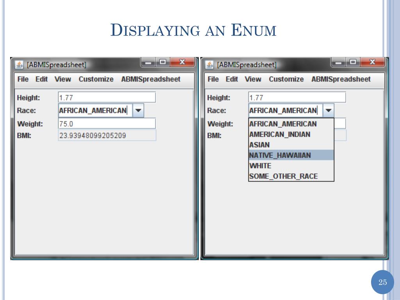Click the right window title [ABMISpreadsheet]
This screenshot has width=400, height=300.
point(247,65)
